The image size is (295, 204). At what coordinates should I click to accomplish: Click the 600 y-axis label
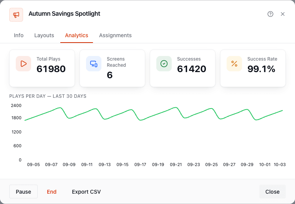coord(17,146)
